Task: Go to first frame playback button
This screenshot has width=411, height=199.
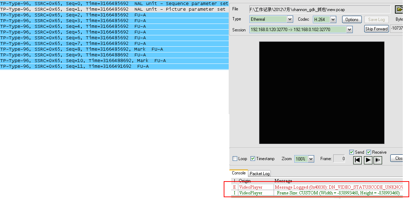Action: click(x=357, y=160)
